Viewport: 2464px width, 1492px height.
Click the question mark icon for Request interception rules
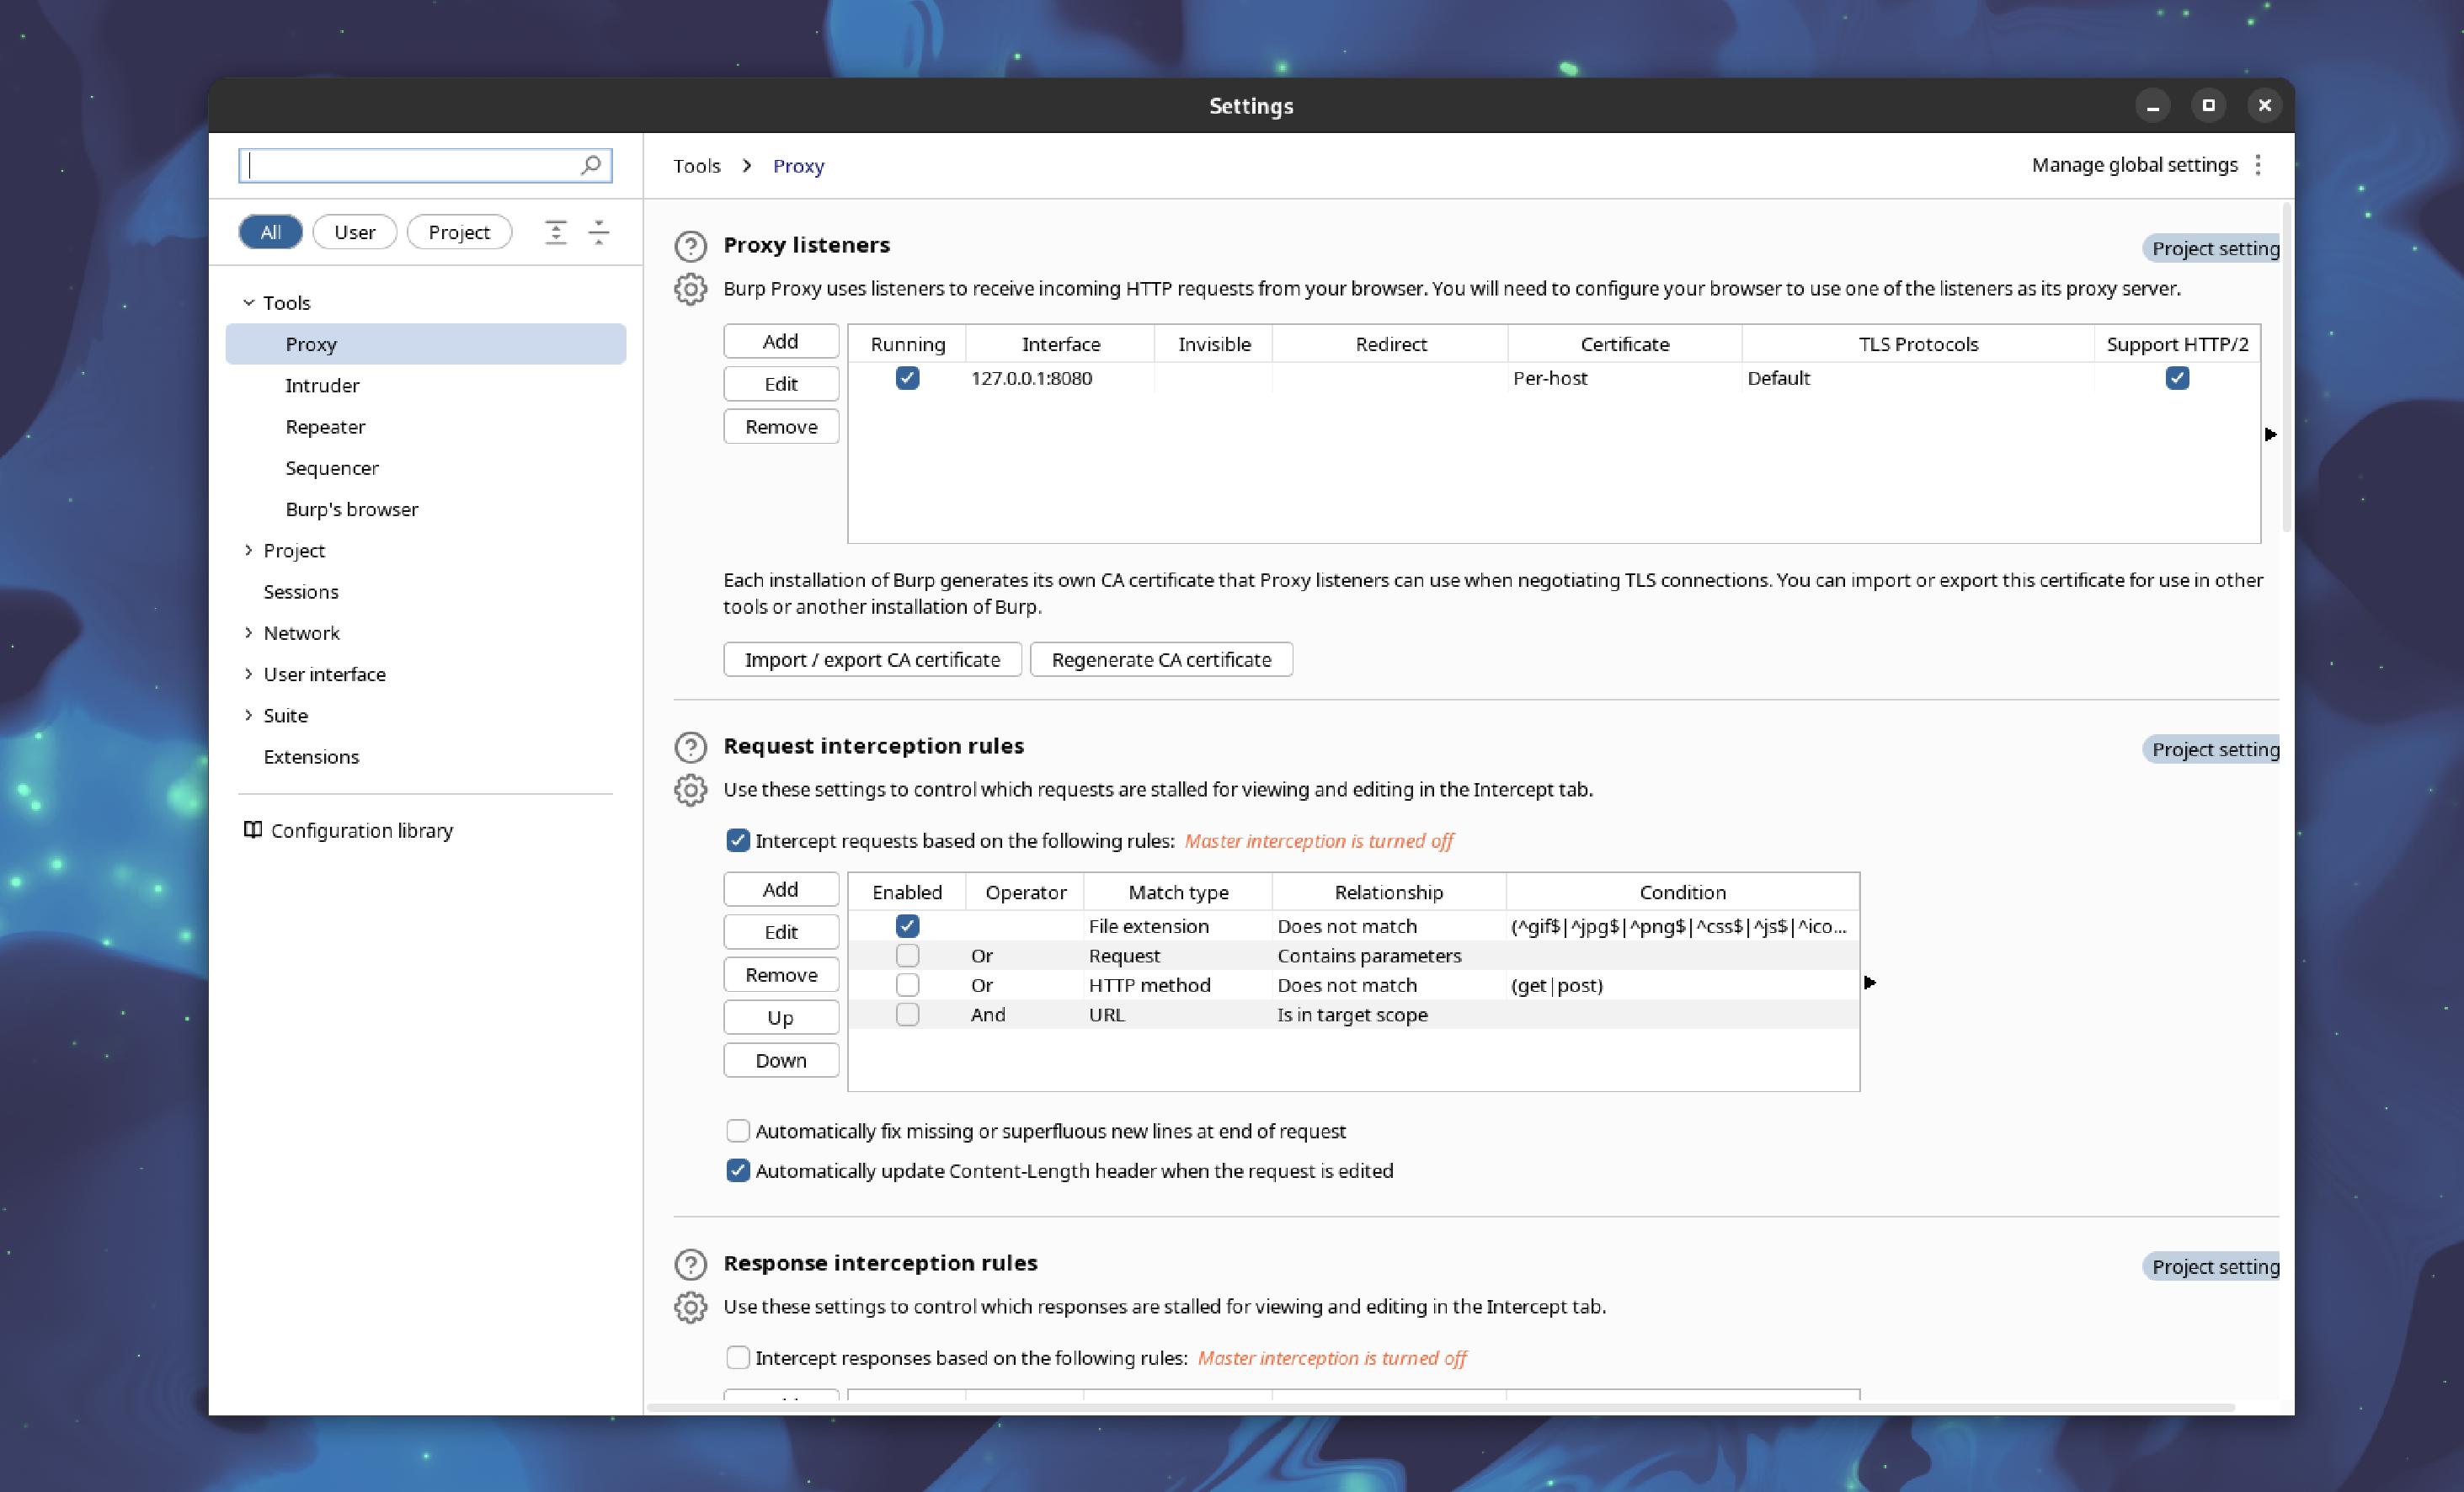[x=690, y=746]
